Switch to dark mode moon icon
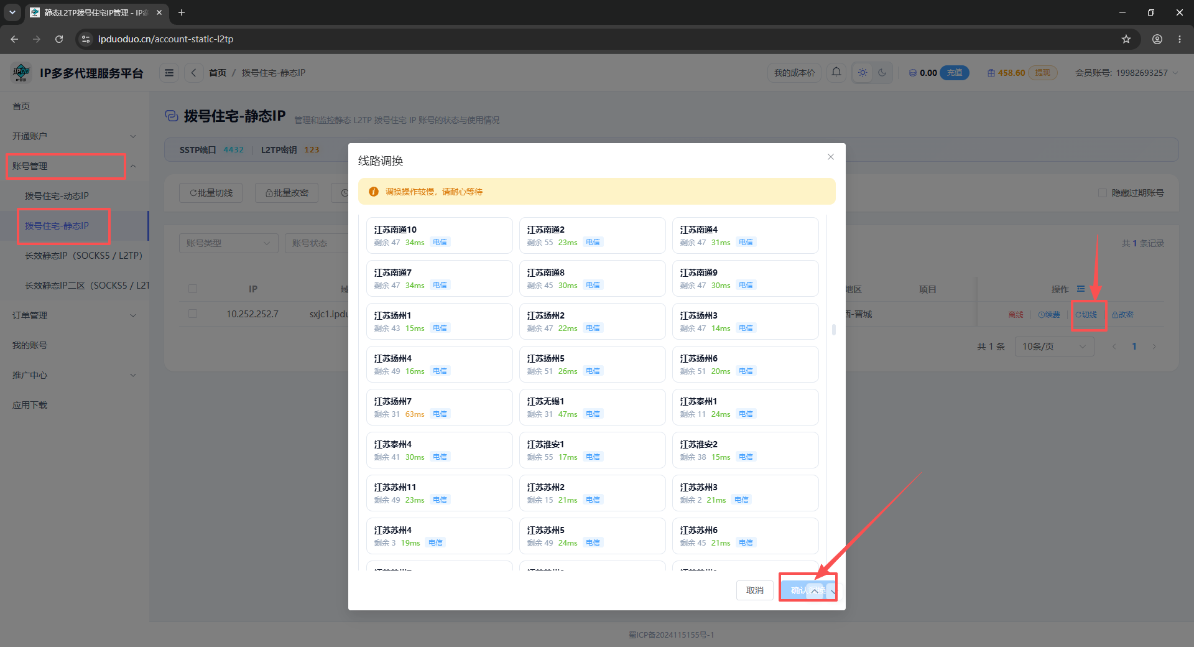The height and width of the screenshot is (647, 1194). point(882,73)
